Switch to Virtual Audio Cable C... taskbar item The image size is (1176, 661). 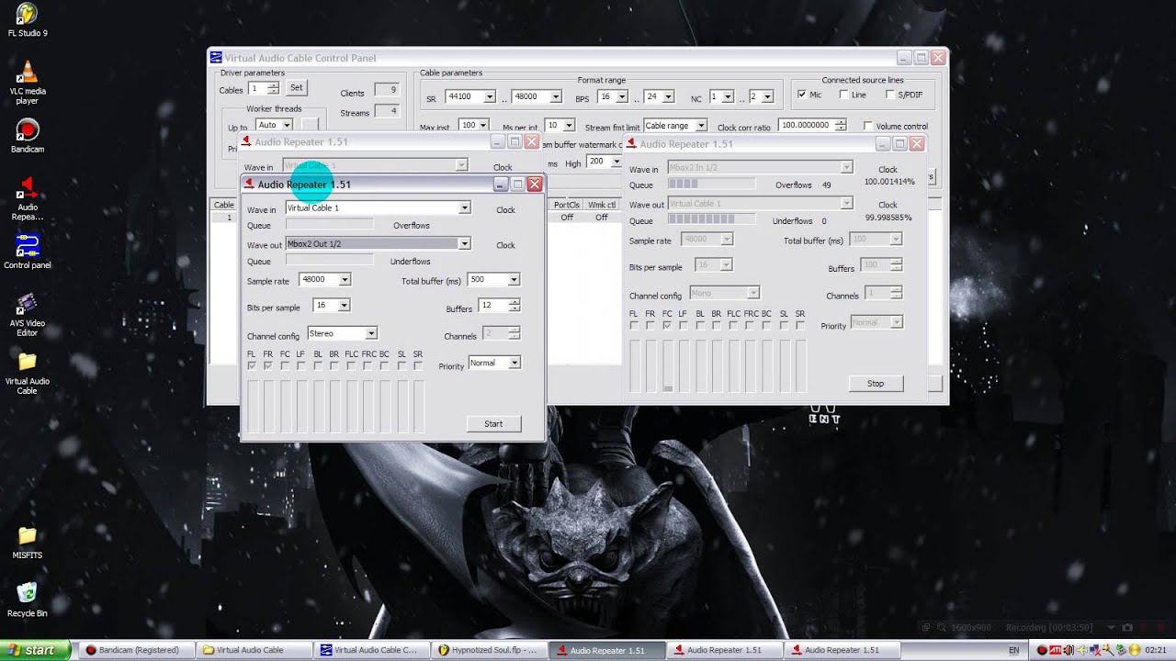click(x=371, y=650)
